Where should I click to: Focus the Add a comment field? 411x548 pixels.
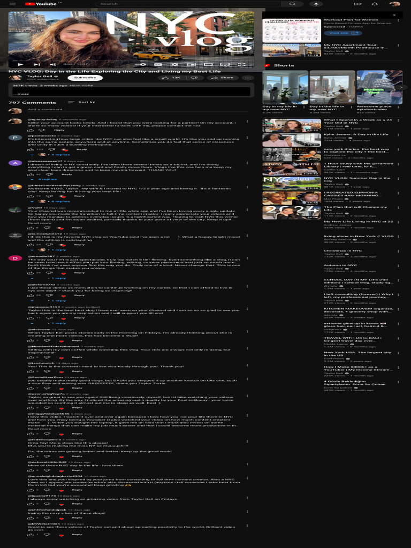pos(138,109)
